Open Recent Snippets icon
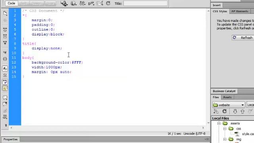This screenshot has height=143, width=254. point(5,117)
